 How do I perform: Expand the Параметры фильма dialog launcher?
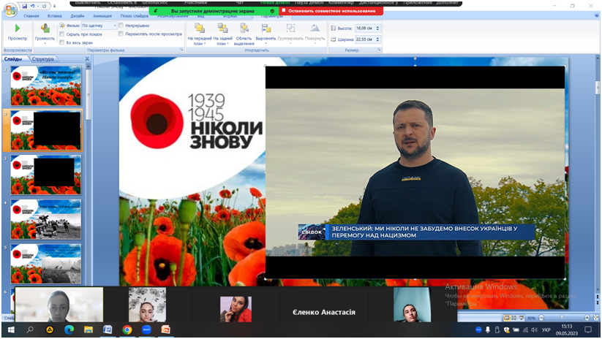point(181,50)
